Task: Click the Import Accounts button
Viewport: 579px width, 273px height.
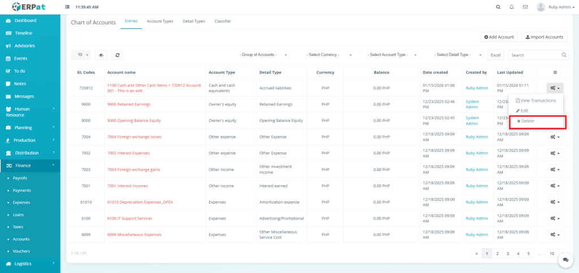Action: [544, 37]
